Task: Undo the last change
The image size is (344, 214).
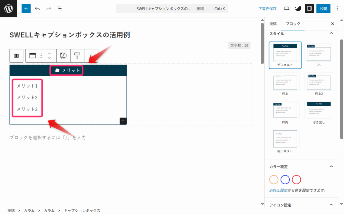Action: coord(37,8)
